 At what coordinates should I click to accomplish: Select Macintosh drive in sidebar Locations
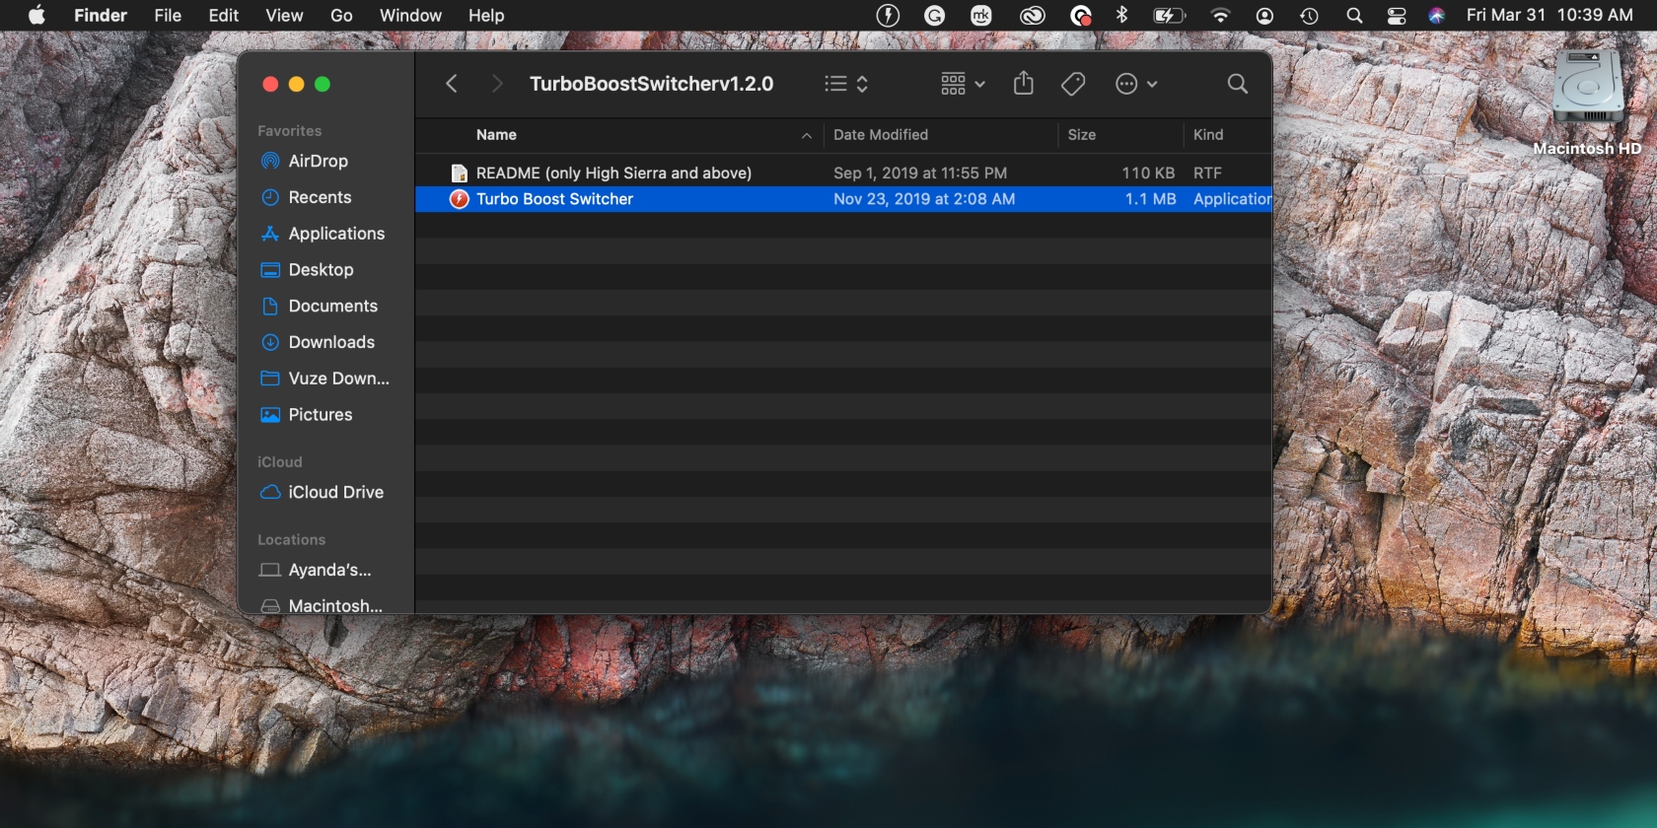pos(334,605)
